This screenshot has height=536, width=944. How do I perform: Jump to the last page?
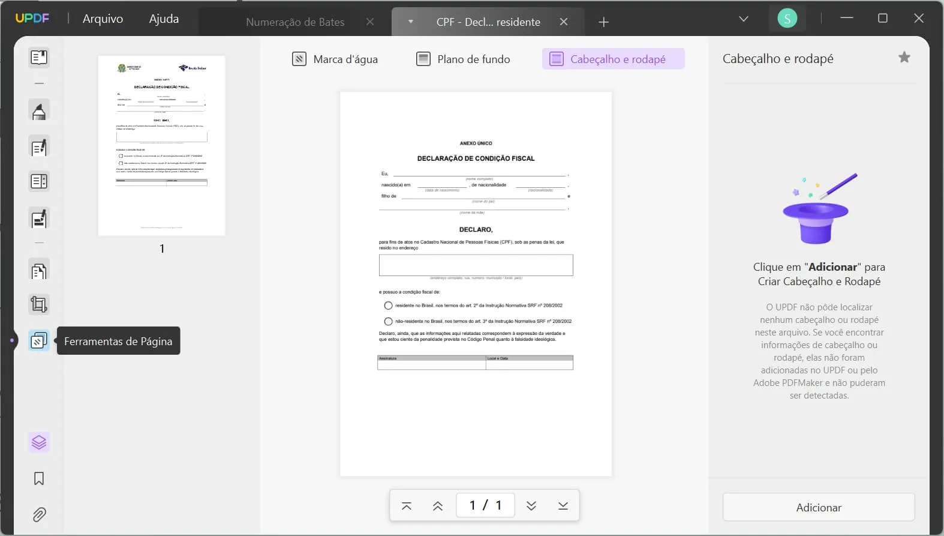pos(563,505)
